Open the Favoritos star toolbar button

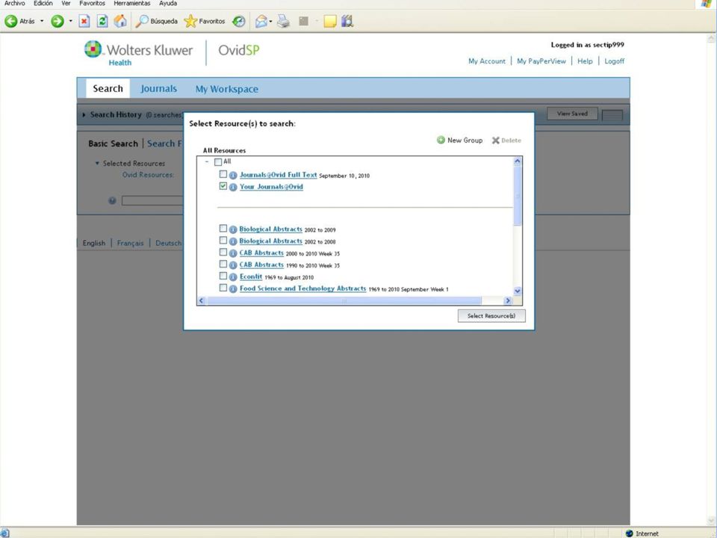pos(205,21)
